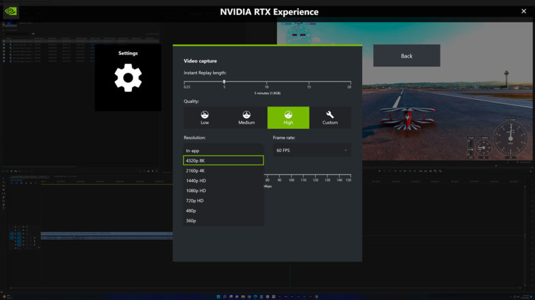Screen dimensions: 535x300
Task: Select the High quality preset
Action: [x=288, y=117]
